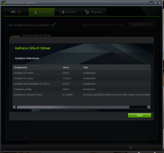Image resolution: width=164 pixels, height=153 pixels.
Task: Click the PhysX status message text
Action: (117, 94)
